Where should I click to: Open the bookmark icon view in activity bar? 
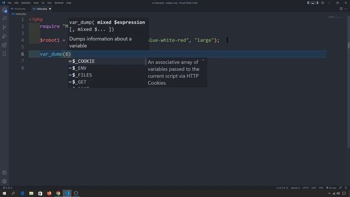point(4,54)
